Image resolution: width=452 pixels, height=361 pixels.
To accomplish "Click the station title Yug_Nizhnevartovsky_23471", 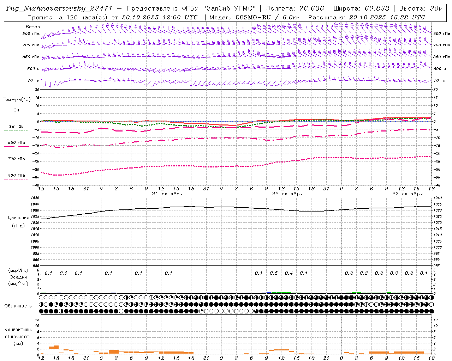I will (x=59, y=8).
